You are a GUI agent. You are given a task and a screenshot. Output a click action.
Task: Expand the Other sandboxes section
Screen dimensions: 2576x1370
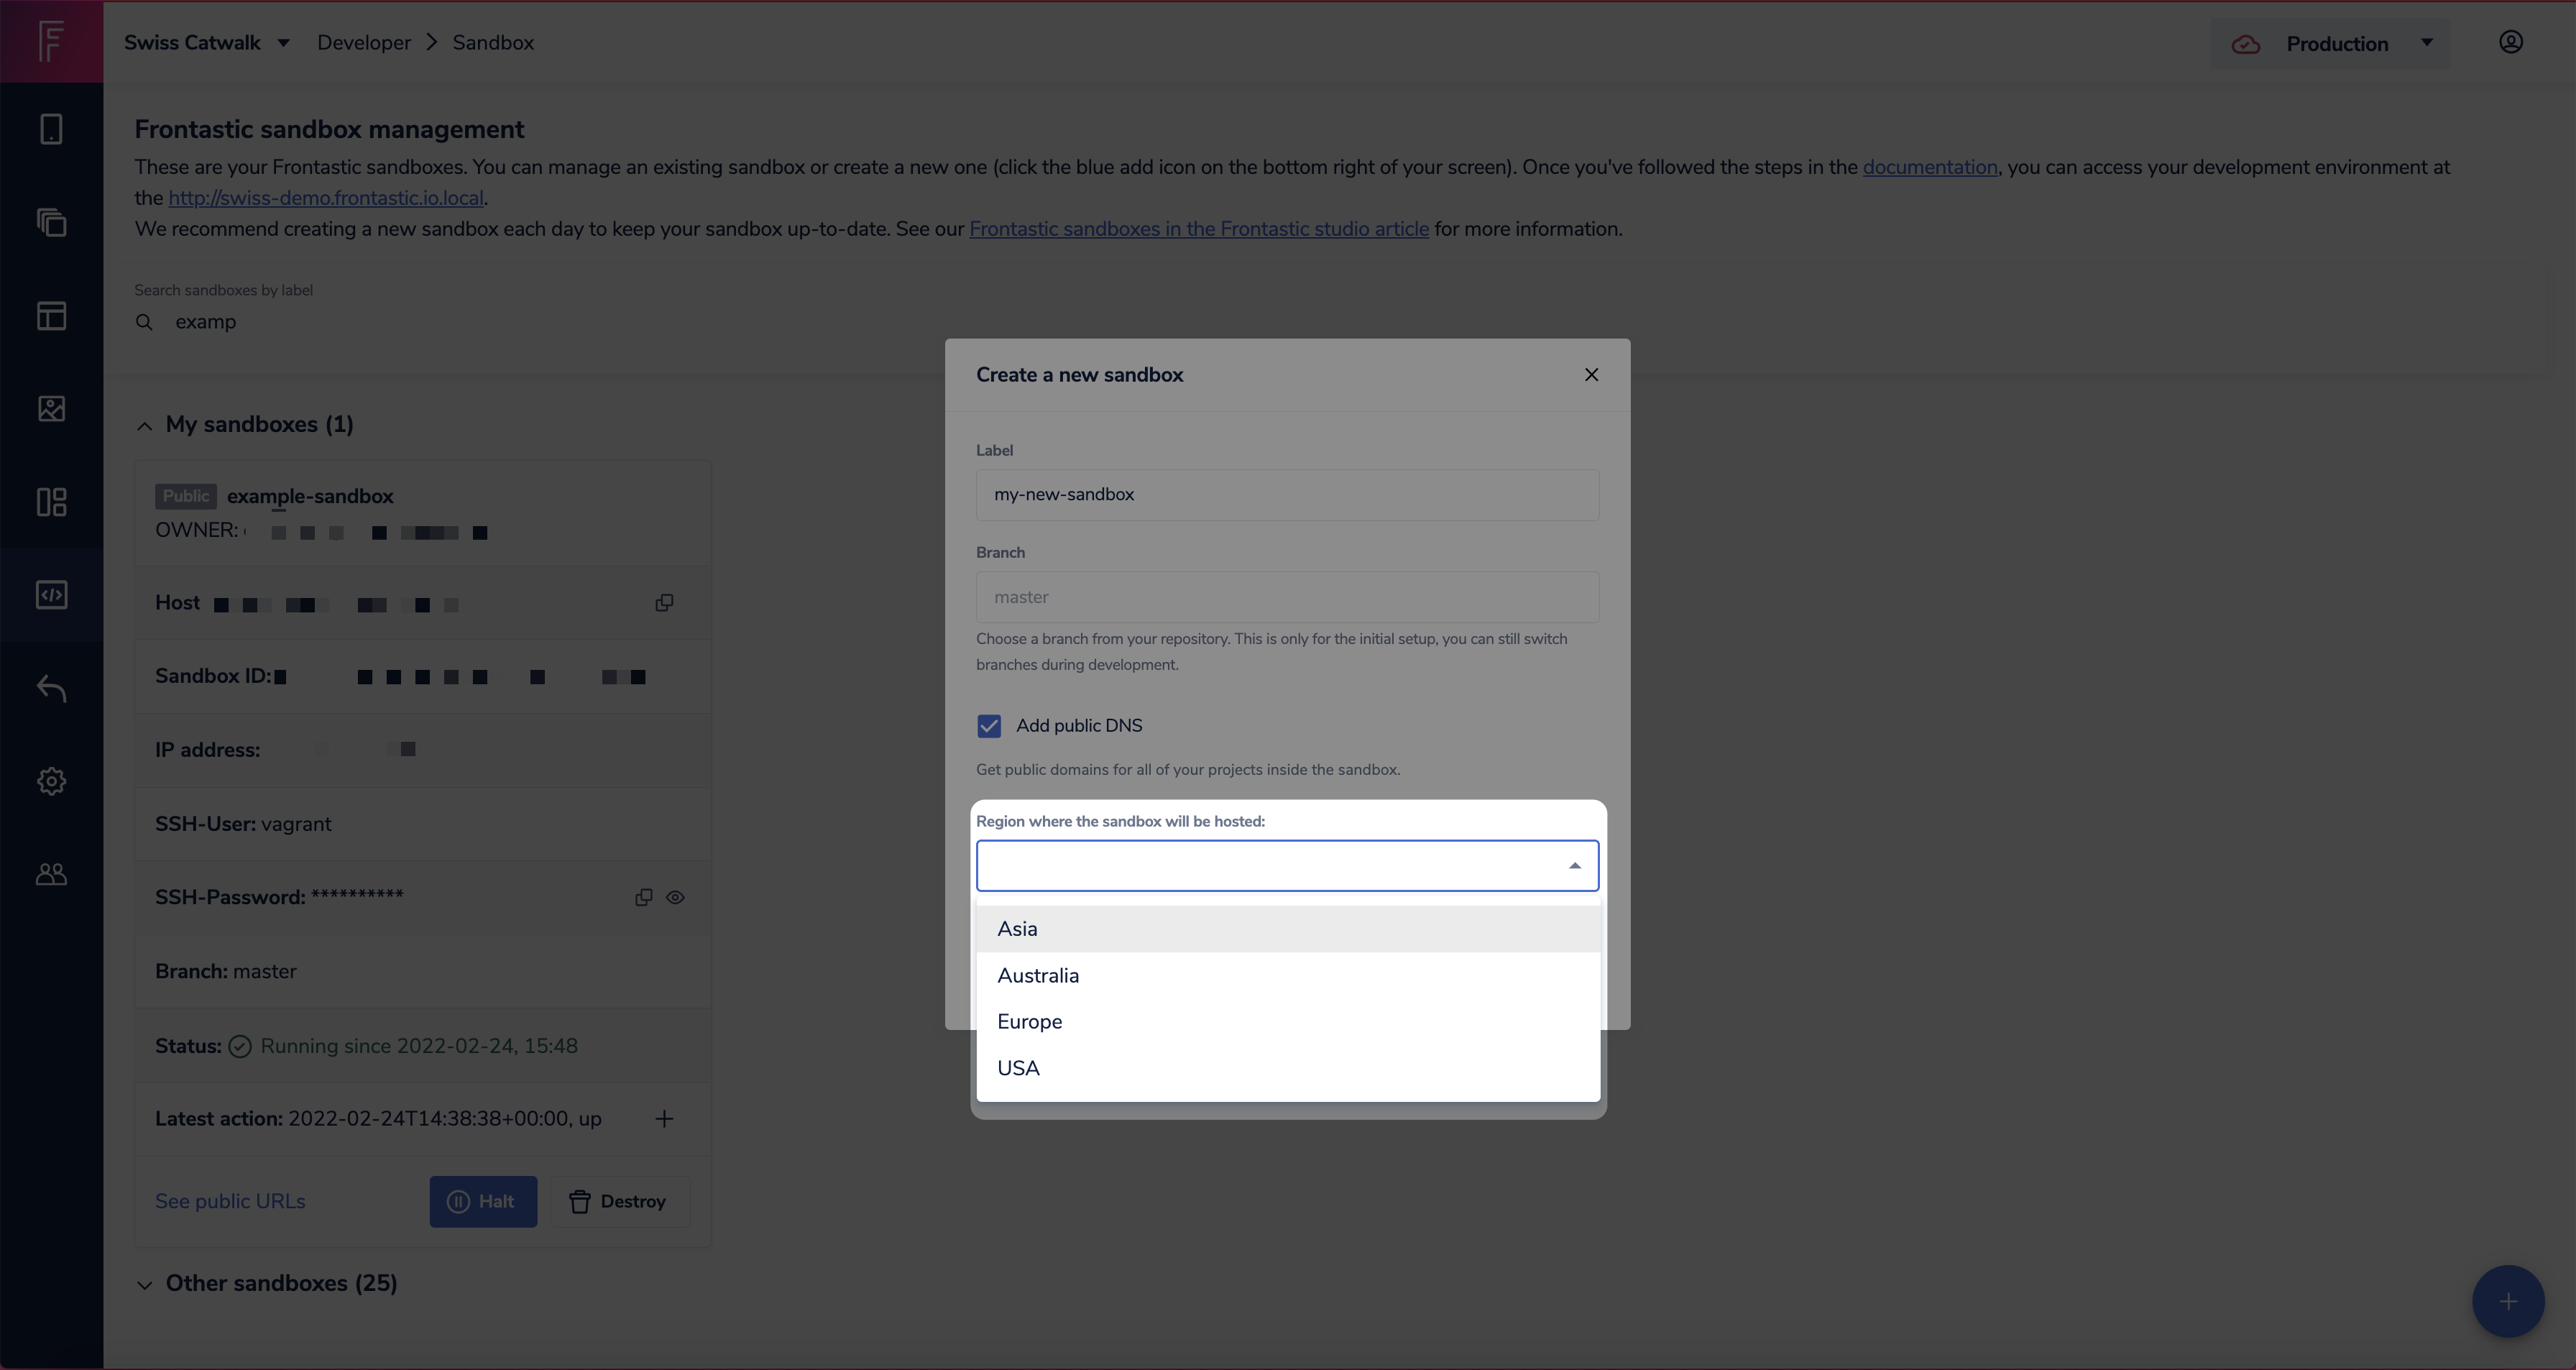pos(145,1285)
